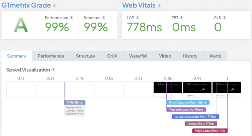
Task: Select the 0.4s filmstrip frame
Action: [x=80, y=89]
